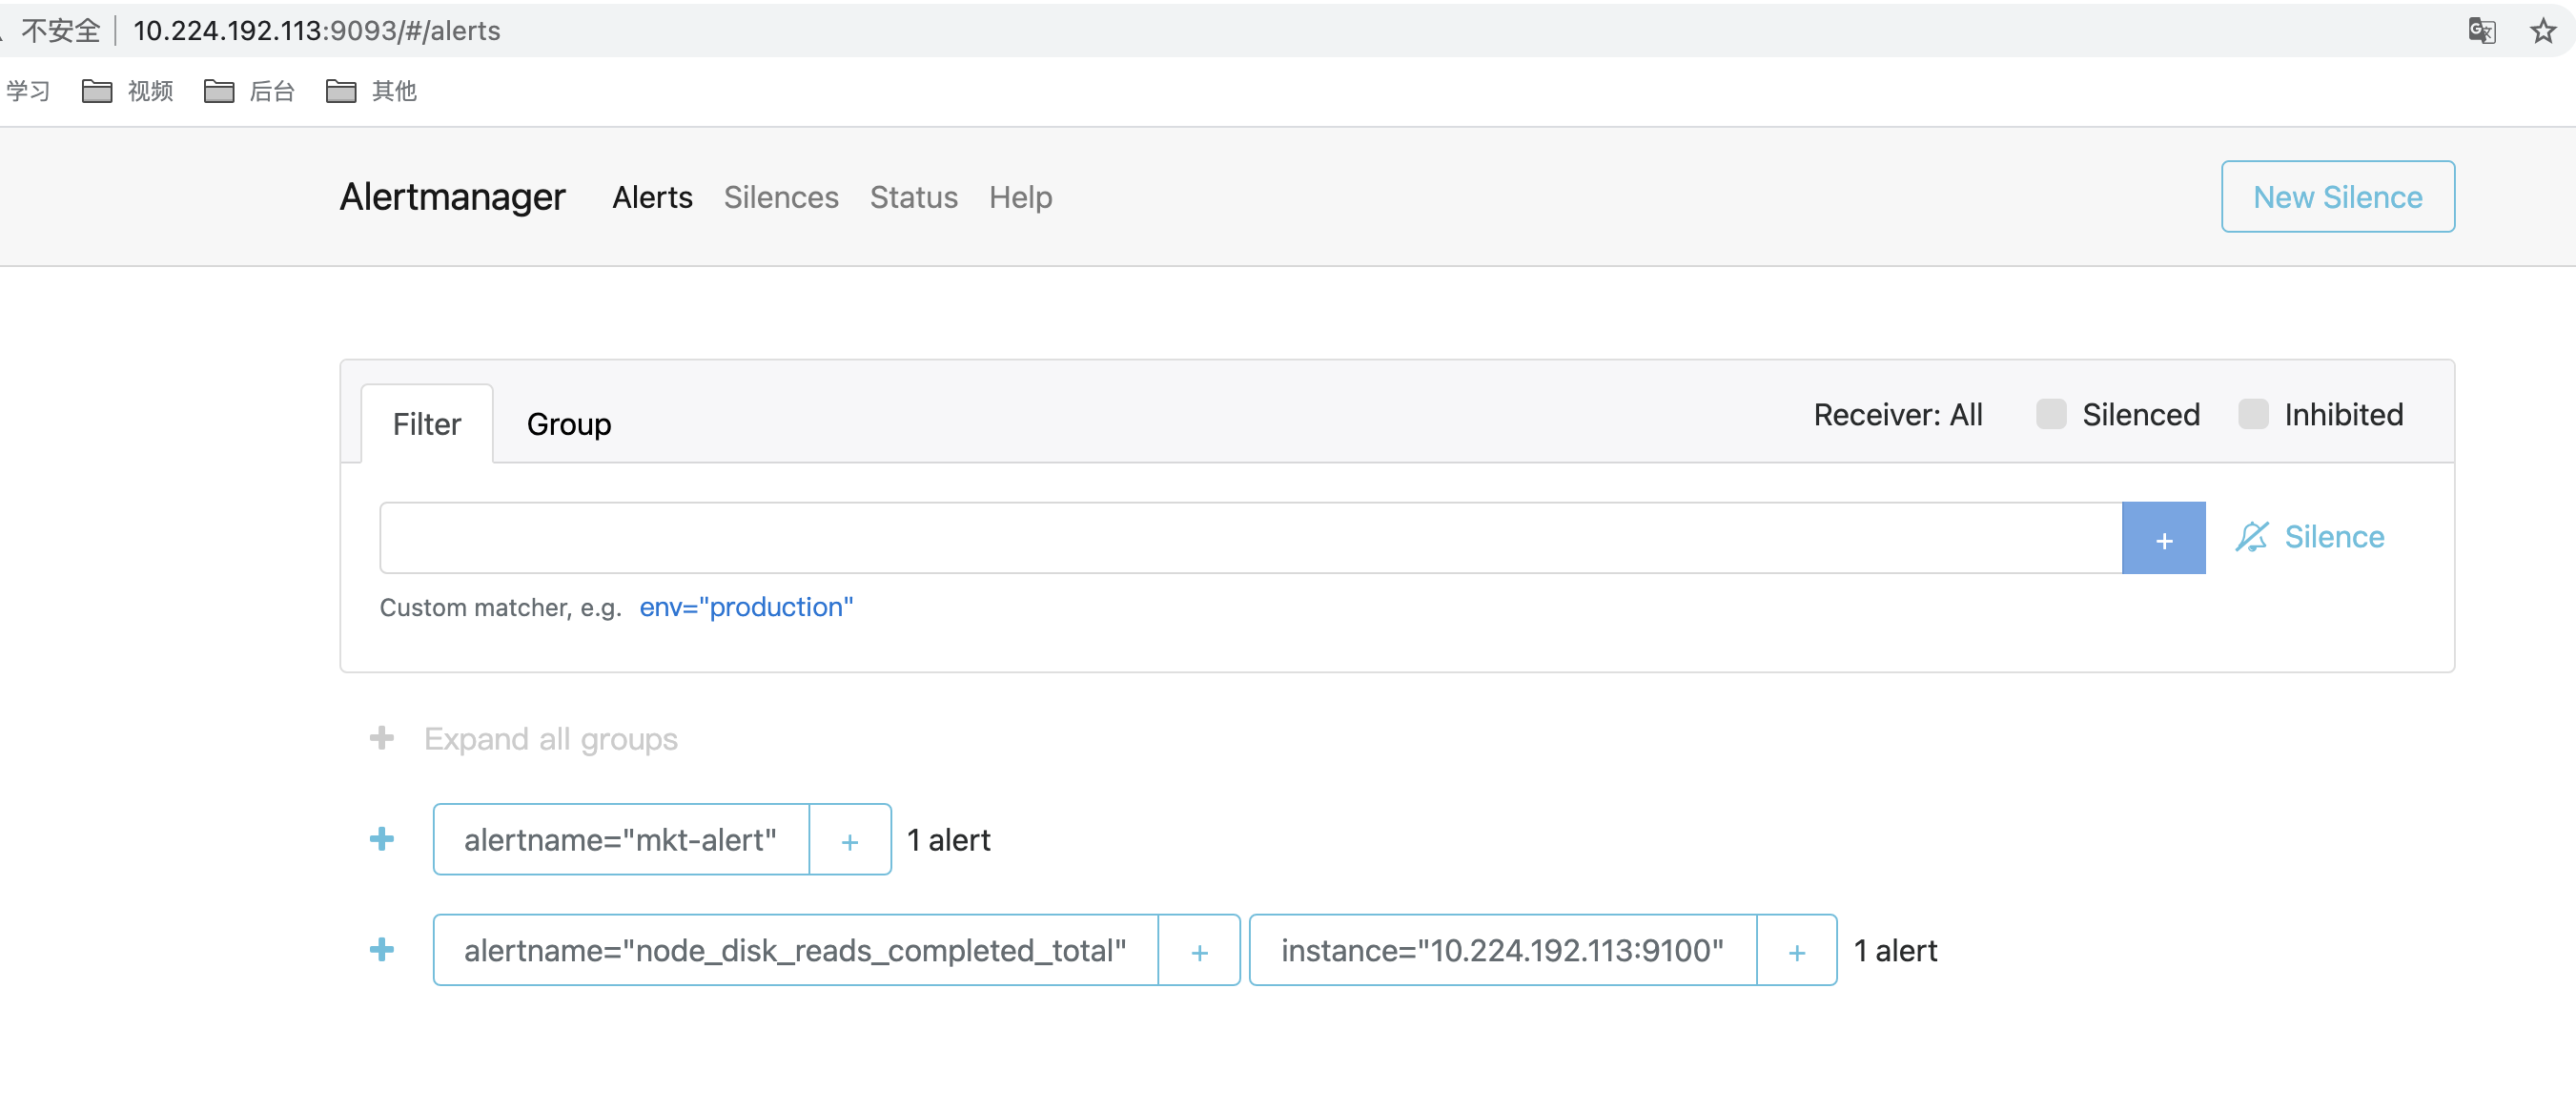Click the plus icon next to instance label
Viewport: 2576px width, 1112px height.
[1794, 951]
